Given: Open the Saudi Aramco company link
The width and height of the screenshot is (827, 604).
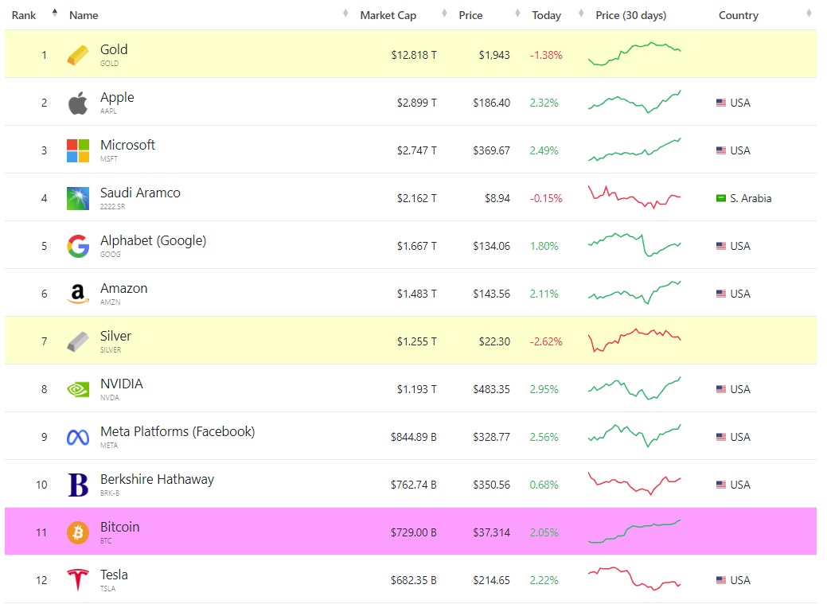Looking at the screenshot, I should click(x=140, y=193).
